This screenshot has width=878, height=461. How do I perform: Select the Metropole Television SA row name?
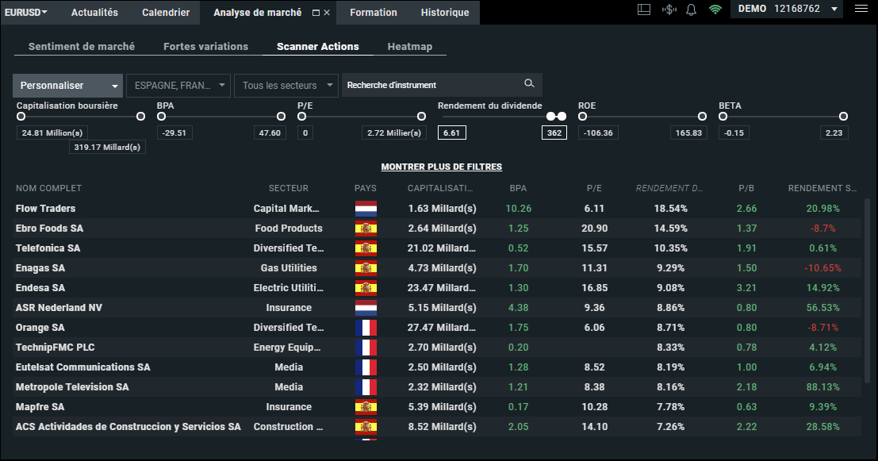(x=72, y=387)
